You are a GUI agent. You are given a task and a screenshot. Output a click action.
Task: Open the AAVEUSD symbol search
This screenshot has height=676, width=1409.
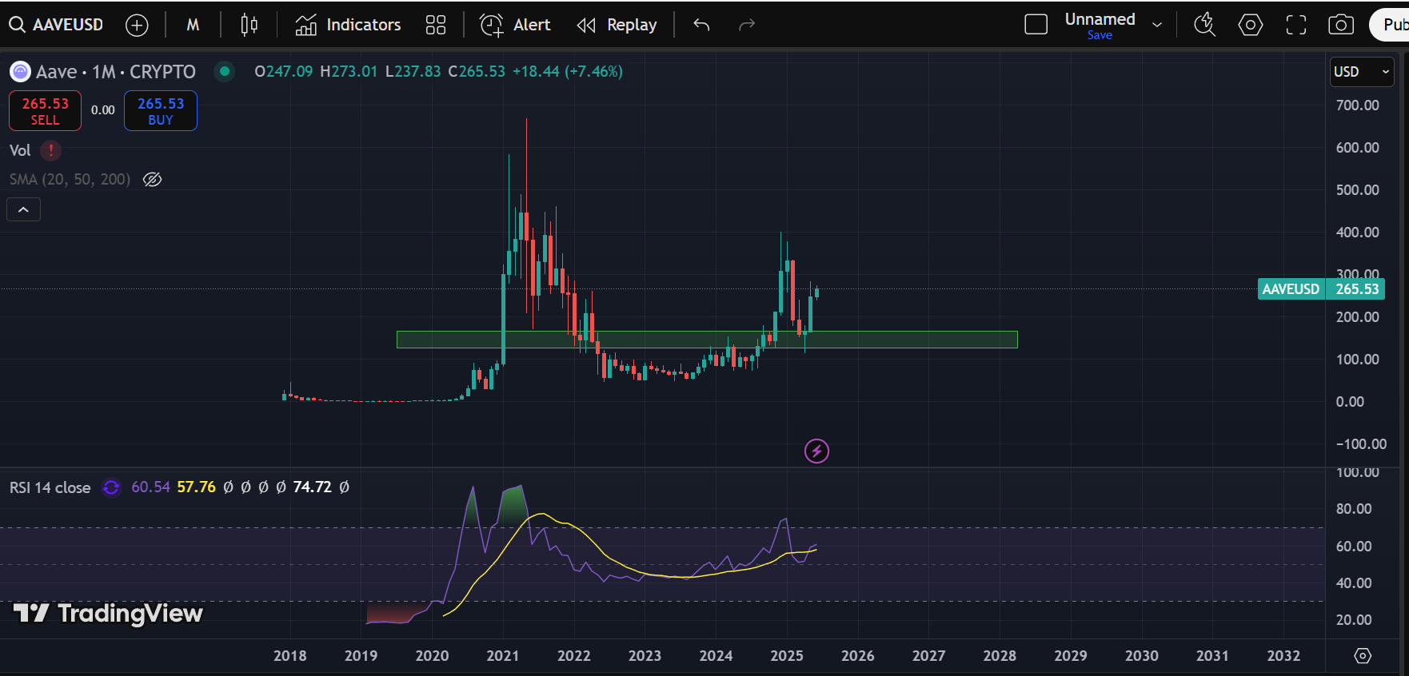[x=56, y=25]
